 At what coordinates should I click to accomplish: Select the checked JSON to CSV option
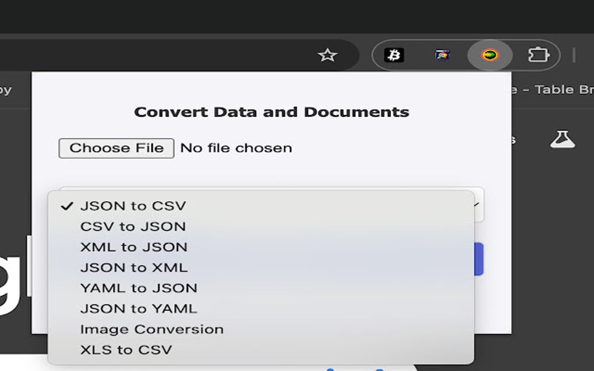133,206
